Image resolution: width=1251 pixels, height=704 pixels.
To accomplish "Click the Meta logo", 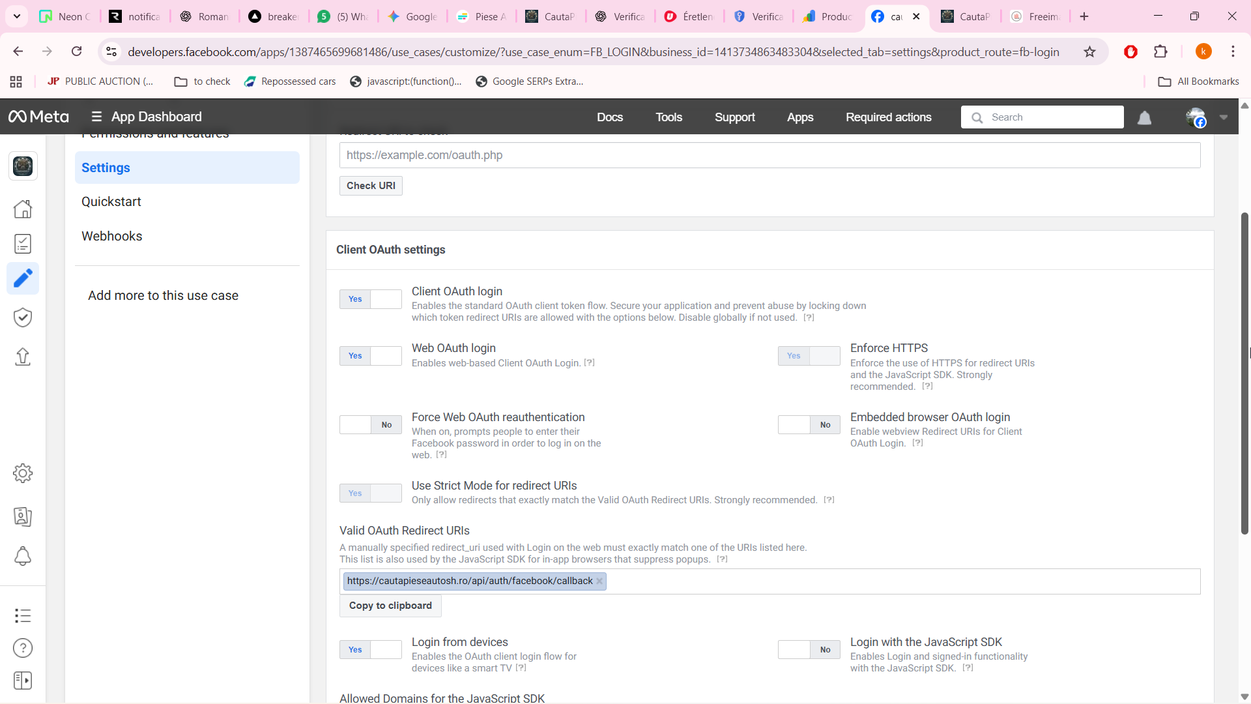I will [x=38, y=117].
